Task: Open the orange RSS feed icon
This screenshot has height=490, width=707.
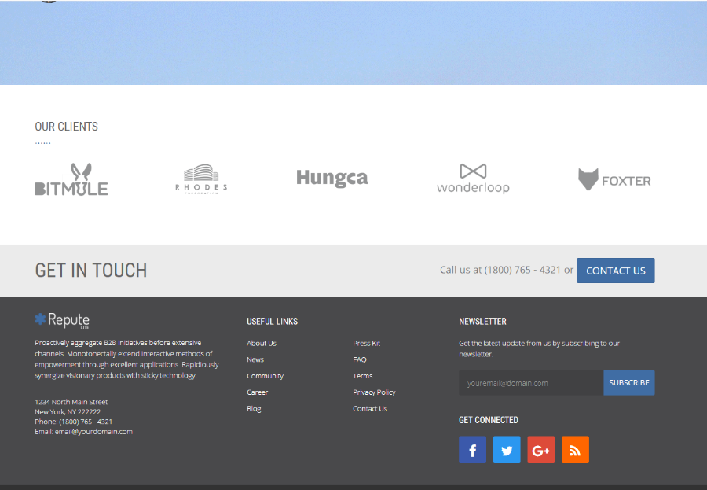Action: [x=575, y=450]
